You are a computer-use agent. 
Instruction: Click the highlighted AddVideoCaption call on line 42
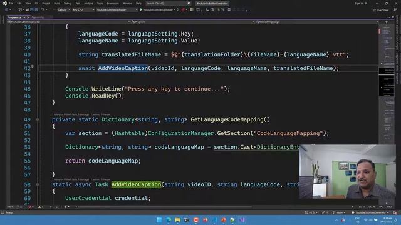point(123,68)
